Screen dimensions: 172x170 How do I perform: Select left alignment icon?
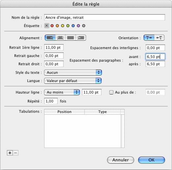pos(50,38)
